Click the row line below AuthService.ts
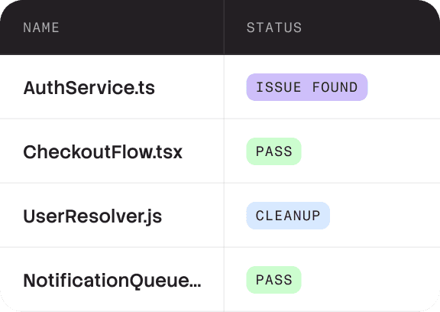Screen dimensions: 440x312 click(x=220, y=119)
